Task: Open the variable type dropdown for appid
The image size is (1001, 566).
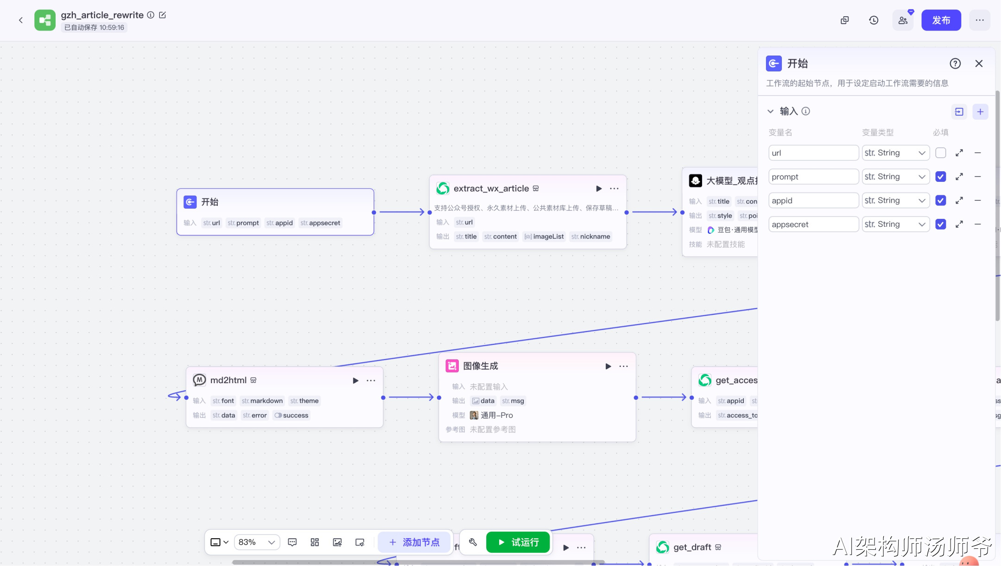Action: [895, 200]
